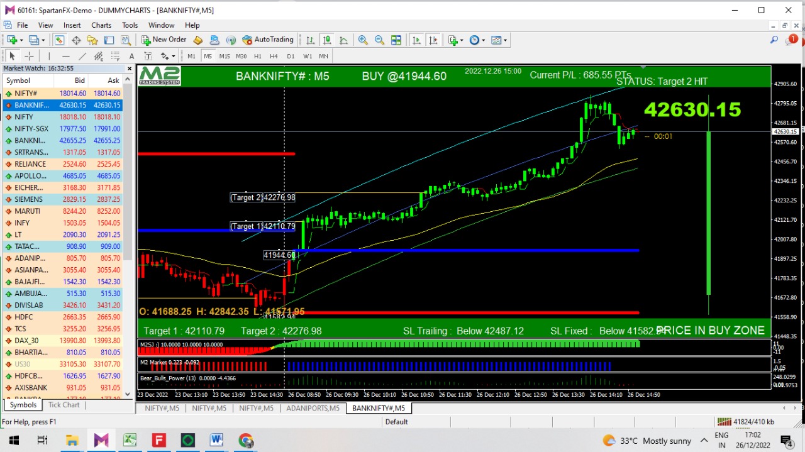Switch timeframe to M1
This screenshot has height=452, width=805.
pyautogui.click(x=191, y=56)
